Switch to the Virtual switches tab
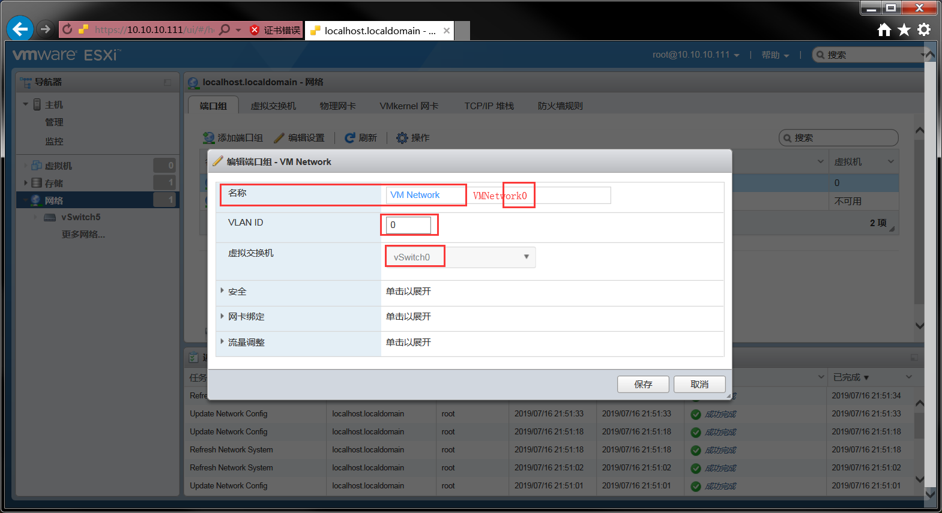The height and width of the screenshot is (513, 942). (273, 106)
